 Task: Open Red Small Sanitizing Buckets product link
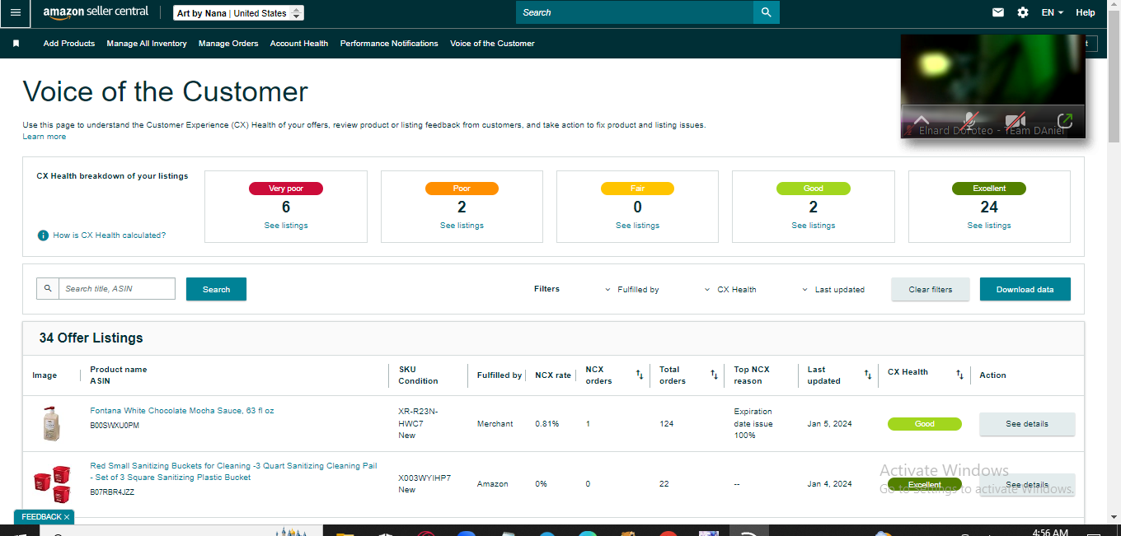pyautogui.click(x=233, y=472)
